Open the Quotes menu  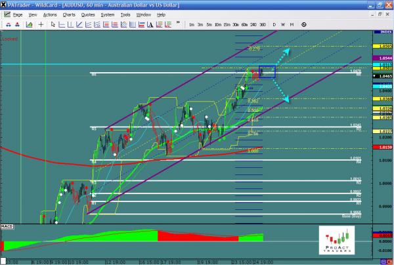87,14
